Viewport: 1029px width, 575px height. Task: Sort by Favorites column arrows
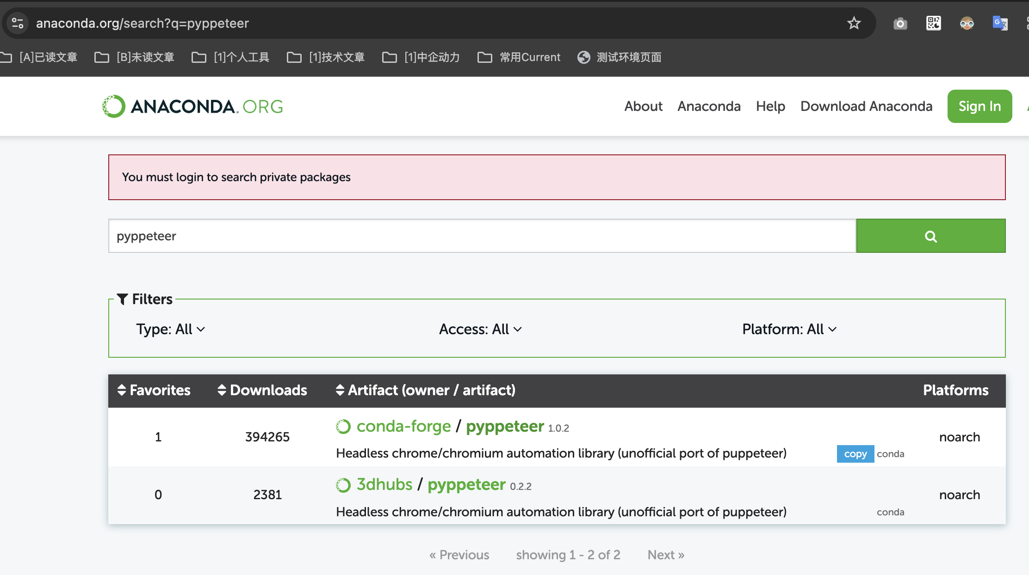pos(122,390)
